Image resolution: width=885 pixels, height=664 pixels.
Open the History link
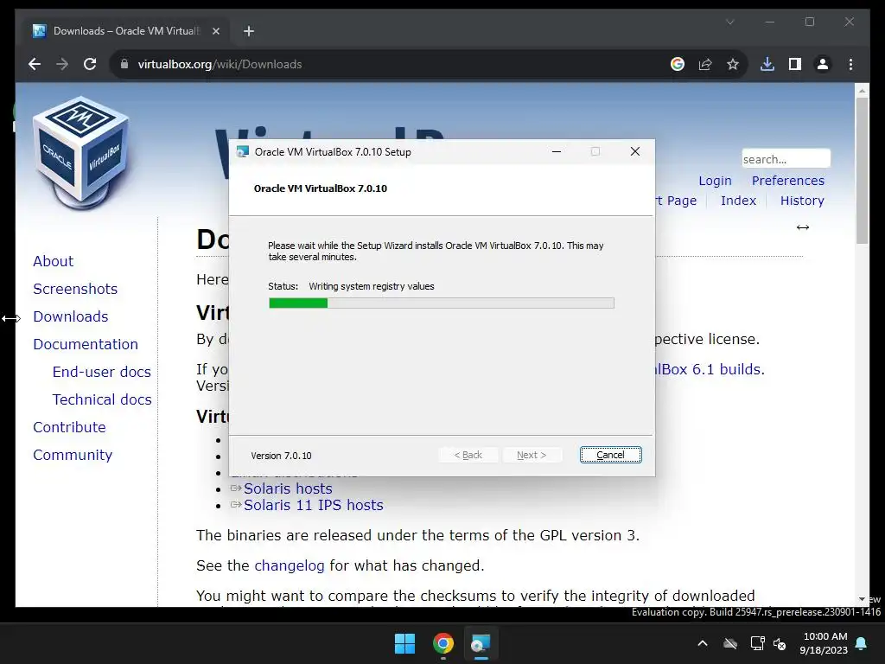coord(802,201)
